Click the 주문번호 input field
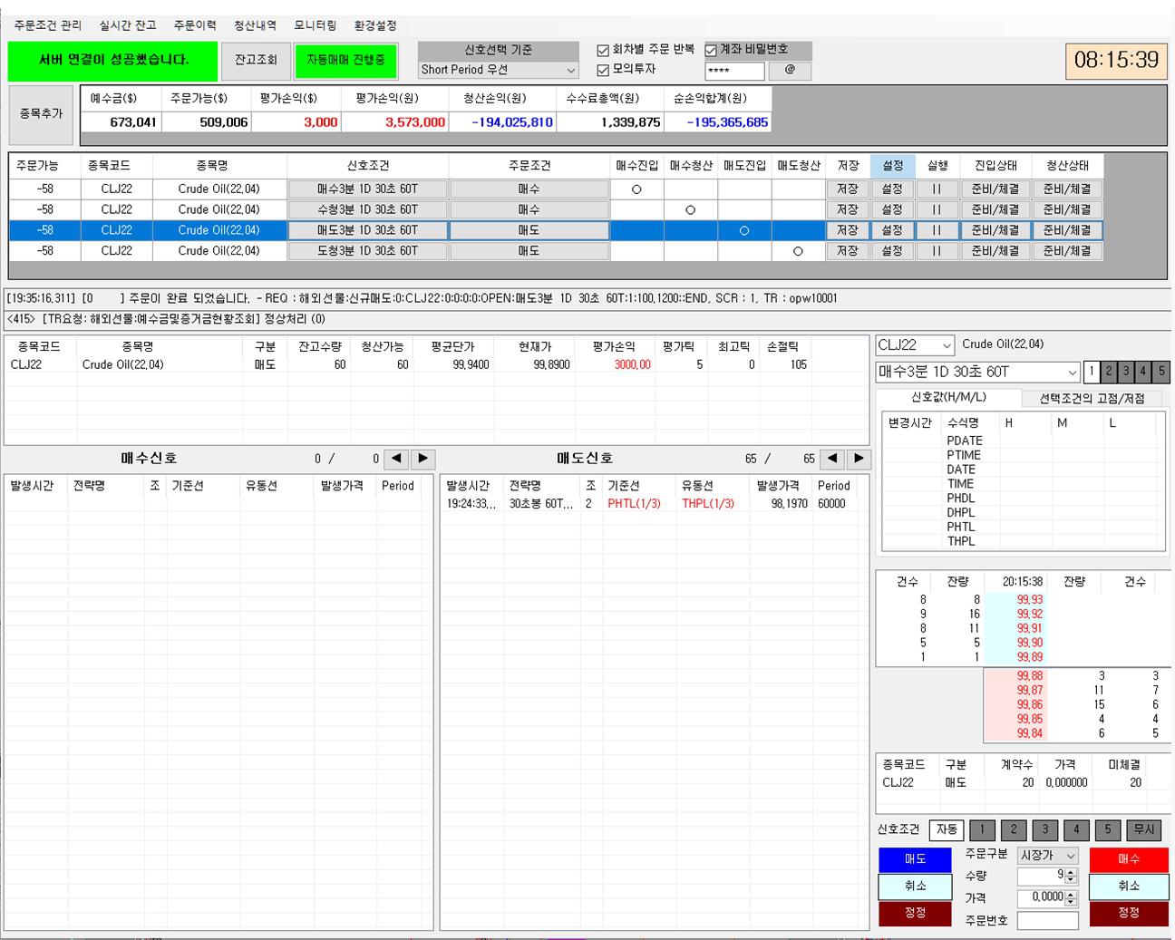1175x940 pixels. pyautogui.click(x=1047, y=921)
